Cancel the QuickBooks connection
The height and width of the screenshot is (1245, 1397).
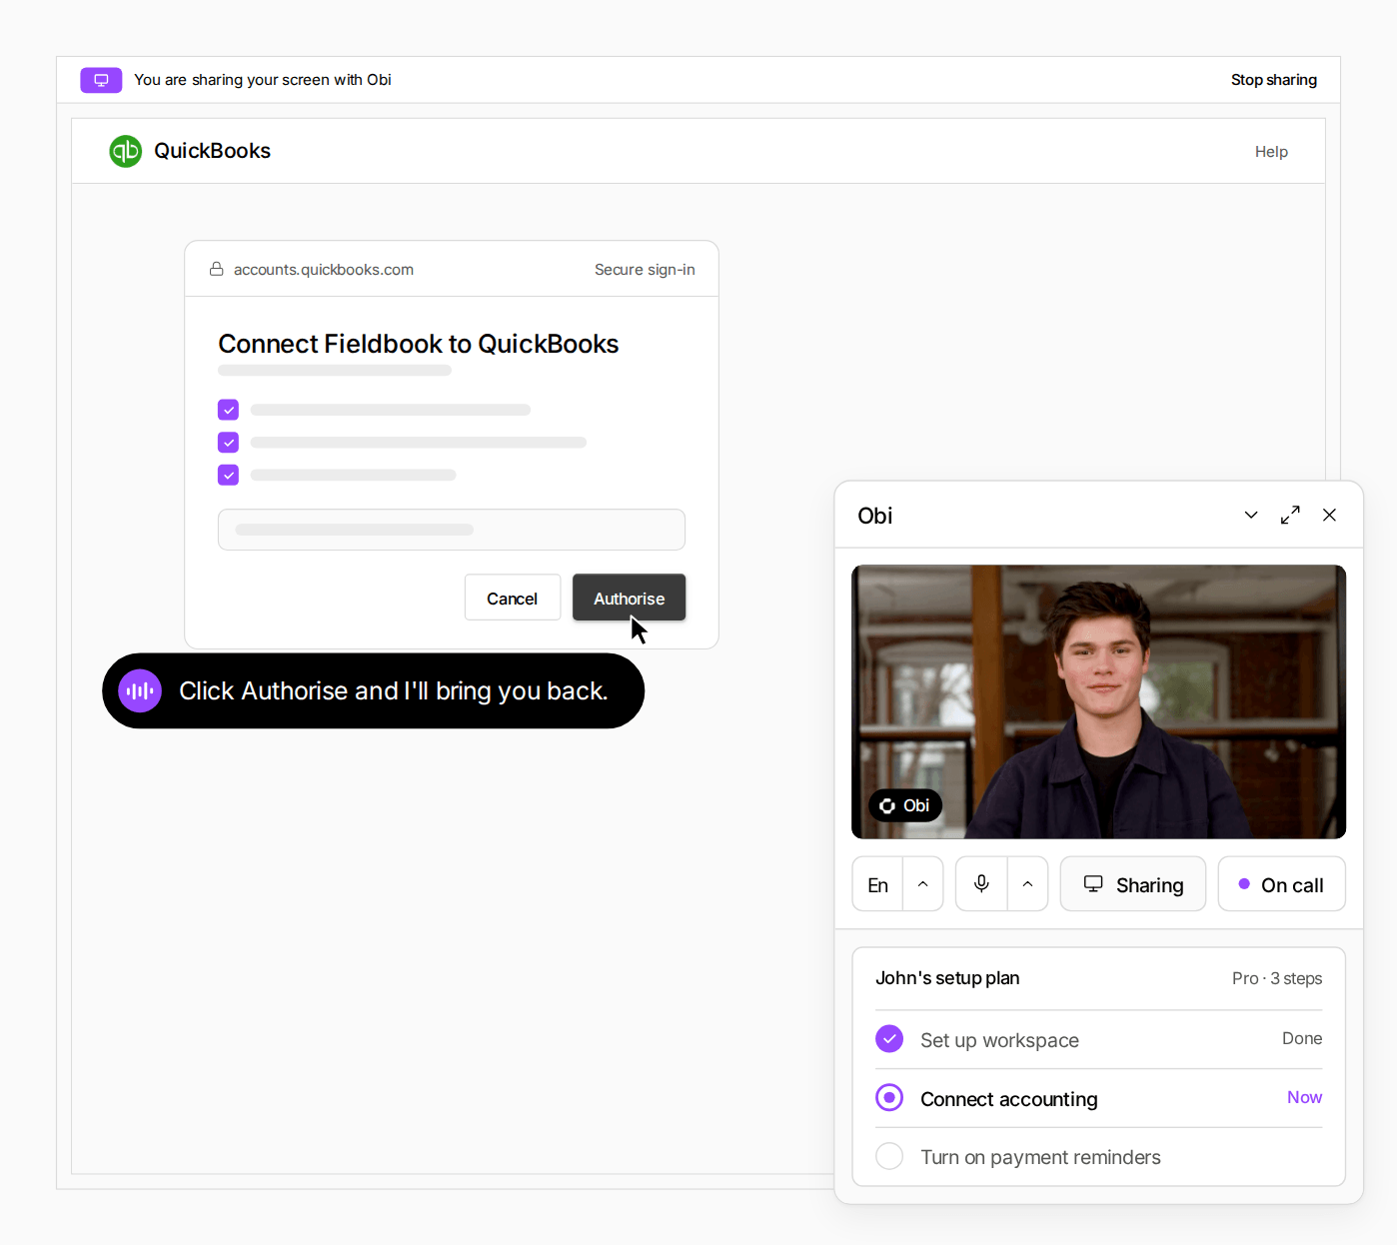click(513, 598)
